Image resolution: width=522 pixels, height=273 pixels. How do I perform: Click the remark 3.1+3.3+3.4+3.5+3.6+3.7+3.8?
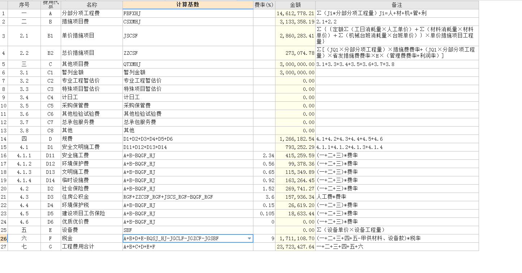tap(397, 64)
